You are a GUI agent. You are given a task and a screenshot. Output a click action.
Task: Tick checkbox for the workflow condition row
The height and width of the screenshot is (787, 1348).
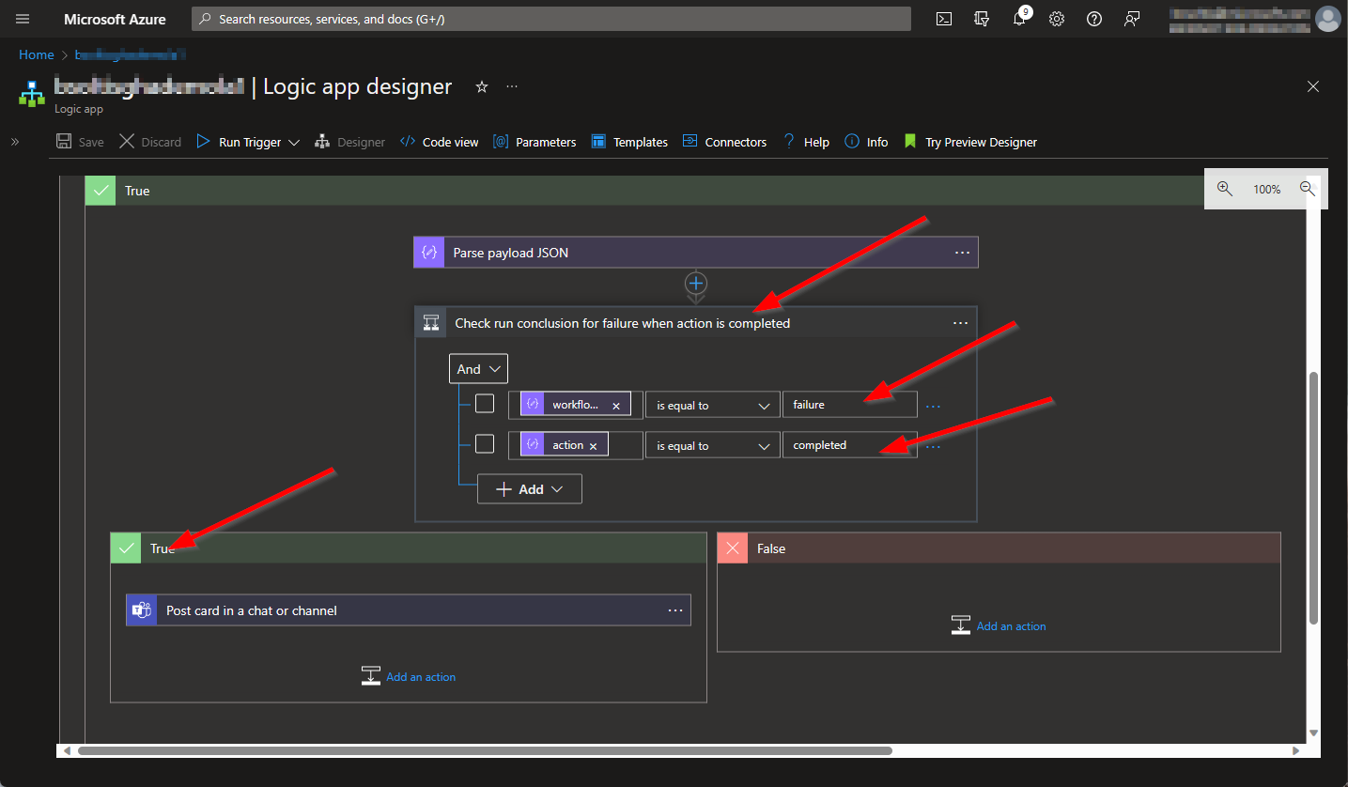pyautogui.click(x=485, y=404)
